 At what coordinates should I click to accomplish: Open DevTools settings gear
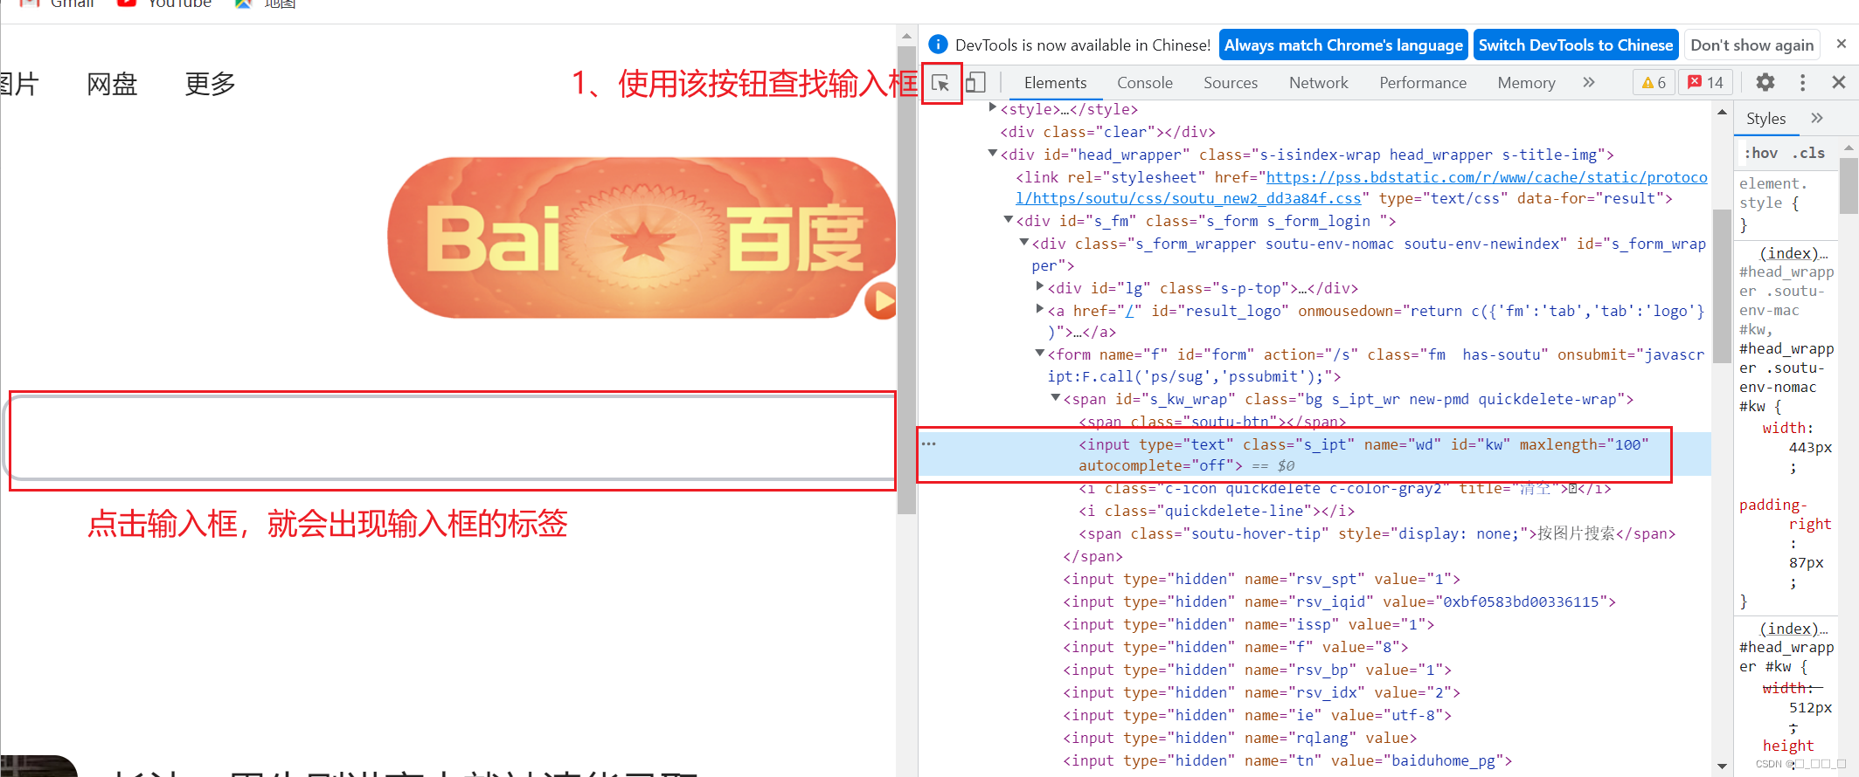click(1765, 82)
